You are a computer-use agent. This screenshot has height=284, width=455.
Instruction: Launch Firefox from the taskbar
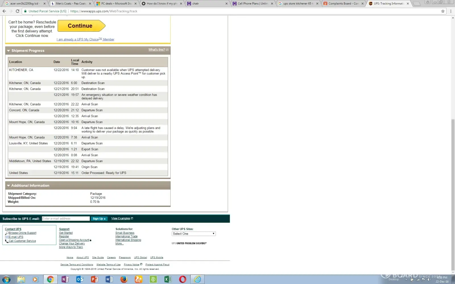click(124, 279)
